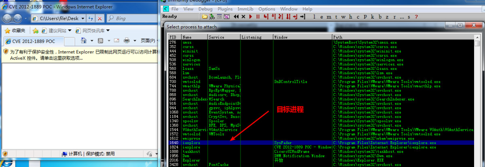
Task: Open the ImmLib menu
Action: point(245,9)
